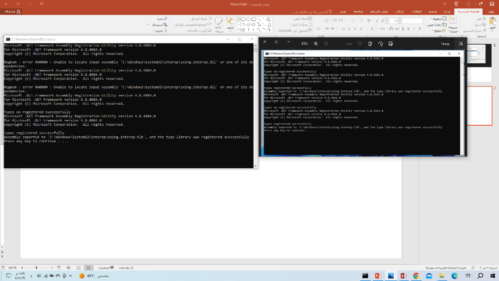Open the edit image tool in Photos
The height and width of the screenshot is (281, 499).
point(391,43)
